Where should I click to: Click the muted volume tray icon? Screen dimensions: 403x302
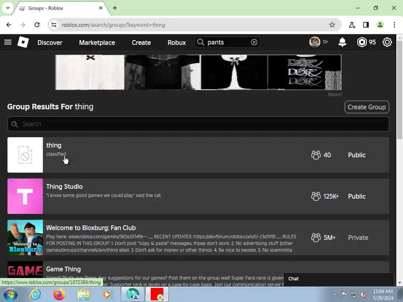coord(363,295)
